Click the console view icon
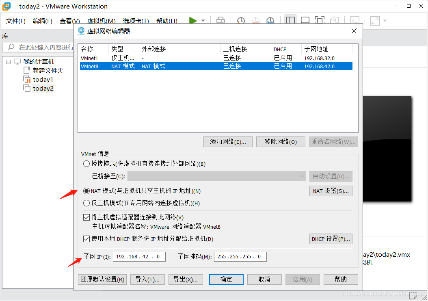 point(355,20)
